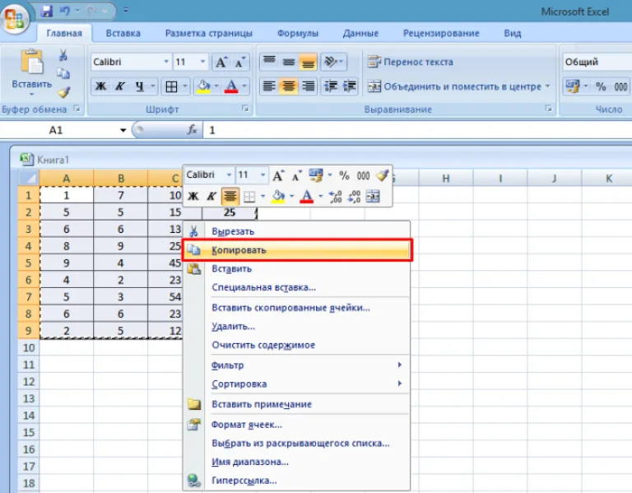Click the Office button orb
This screenshot has height=493, width=632.
(x=15, y=18)
